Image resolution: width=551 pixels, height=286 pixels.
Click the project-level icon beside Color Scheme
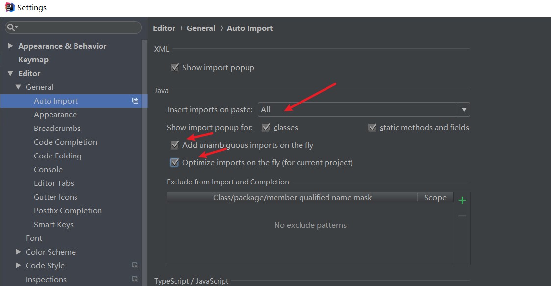pyautogui.click(x=135, y=252)
